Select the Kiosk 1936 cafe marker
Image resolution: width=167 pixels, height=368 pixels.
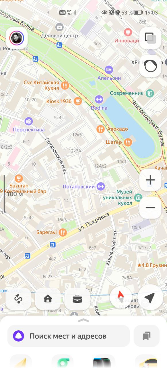click(77, 101)
